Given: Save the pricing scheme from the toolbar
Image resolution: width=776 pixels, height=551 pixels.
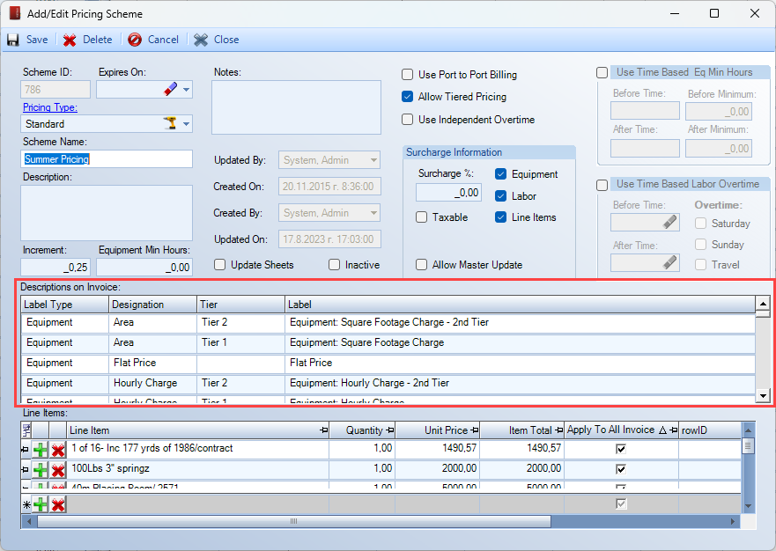Looking at the screenshot, I should pos(27,40).
